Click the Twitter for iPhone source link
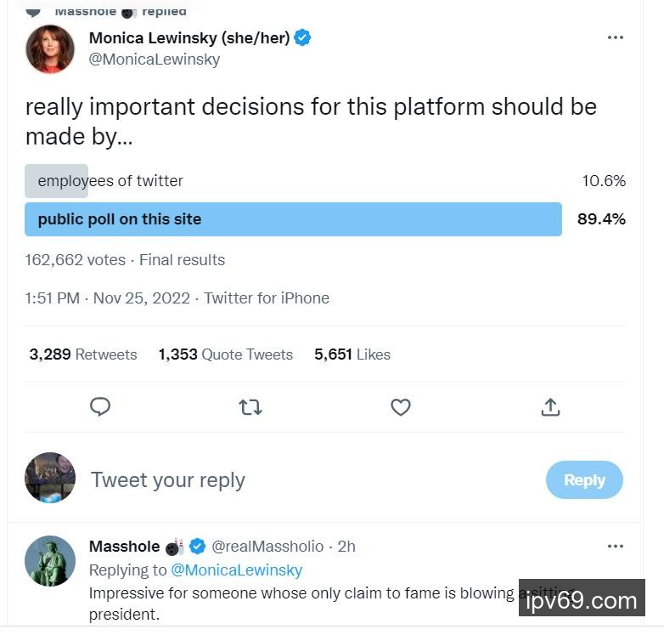 267,298
